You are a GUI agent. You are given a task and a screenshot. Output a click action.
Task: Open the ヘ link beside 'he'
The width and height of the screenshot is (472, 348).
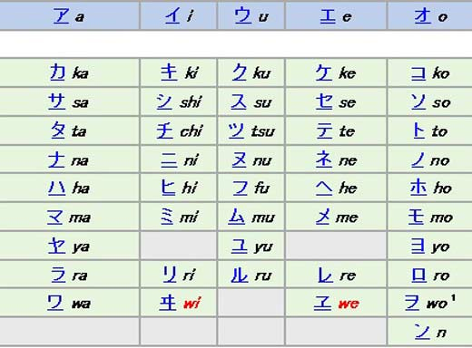click(324, 188)
